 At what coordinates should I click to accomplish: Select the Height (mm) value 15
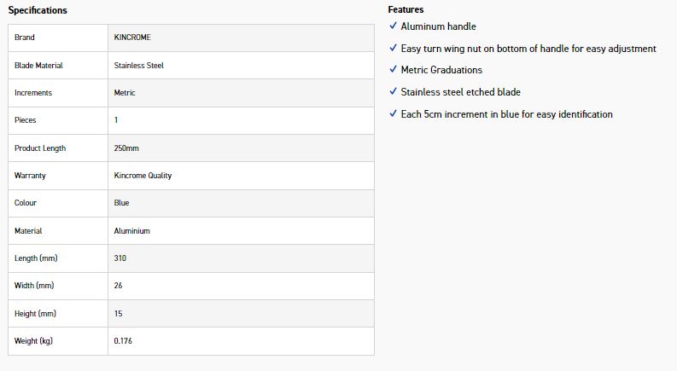118,314
